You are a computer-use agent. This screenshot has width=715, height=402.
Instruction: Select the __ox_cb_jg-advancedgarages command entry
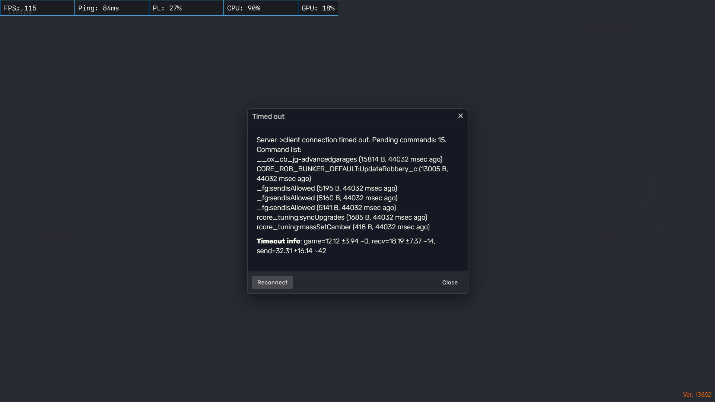pyautogui.click(x=349, y=159)
